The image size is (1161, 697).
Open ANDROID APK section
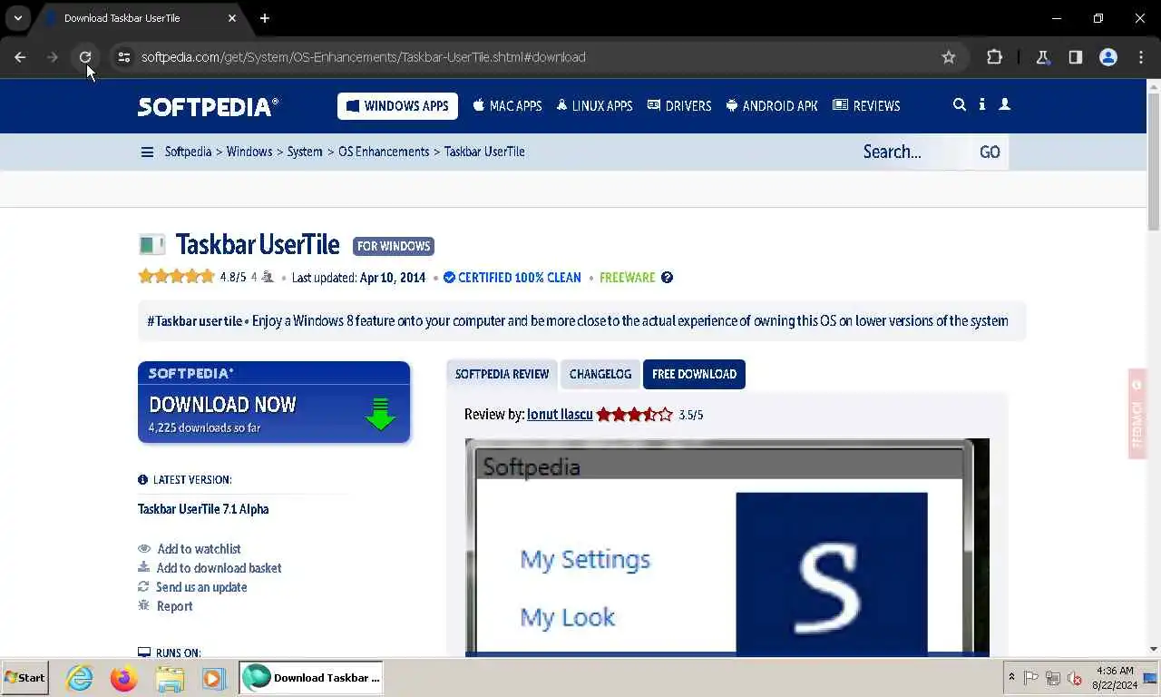772,106
